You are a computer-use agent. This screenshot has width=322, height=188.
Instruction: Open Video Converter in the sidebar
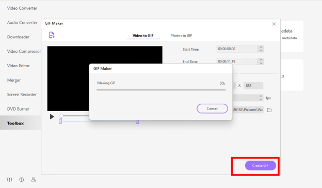click(x=22, y=8)
